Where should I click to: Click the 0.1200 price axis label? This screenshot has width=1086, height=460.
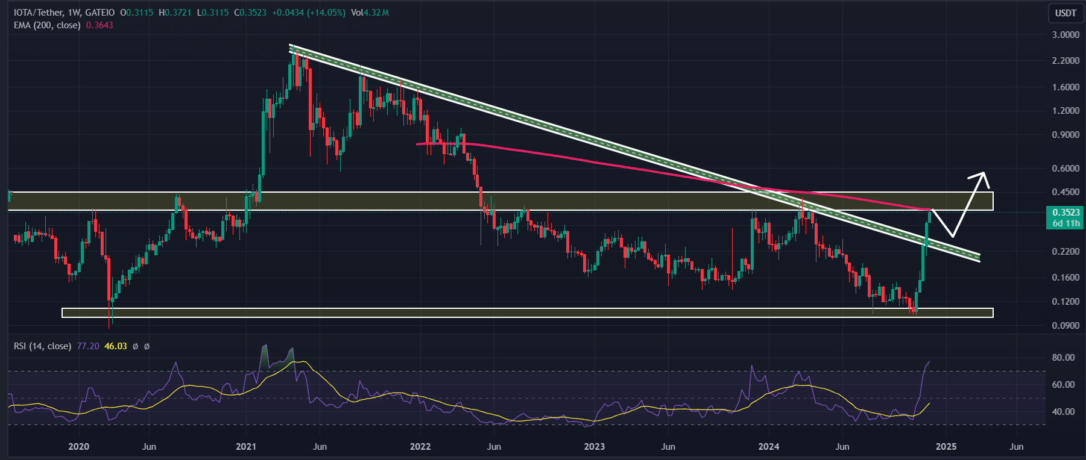(x=1065, y=302)
